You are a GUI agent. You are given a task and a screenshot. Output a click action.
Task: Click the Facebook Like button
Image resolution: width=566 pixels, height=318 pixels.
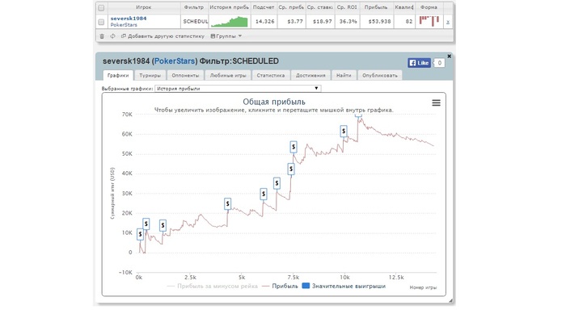click(419, 63)
